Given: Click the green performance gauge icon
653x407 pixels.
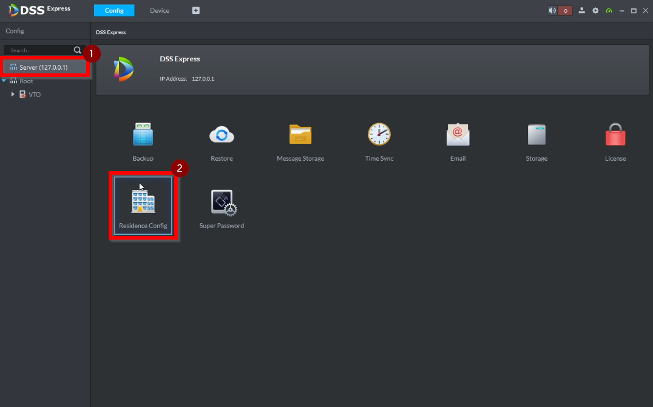Looking at the screenshot, I should [609, 10].
